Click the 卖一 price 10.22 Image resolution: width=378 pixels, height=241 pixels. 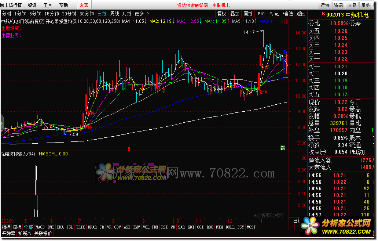click(x=341, y=59)
